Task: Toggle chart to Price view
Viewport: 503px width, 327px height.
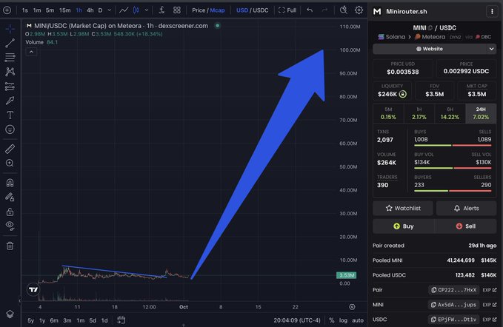Action: tap(199, 10)
